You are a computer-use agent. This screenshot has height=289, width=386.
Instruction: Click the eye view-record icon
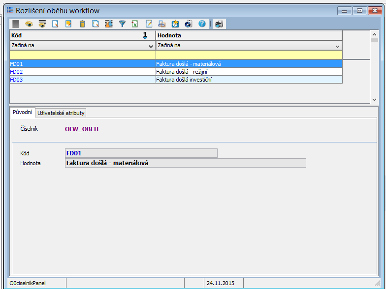tap(29, 24)
